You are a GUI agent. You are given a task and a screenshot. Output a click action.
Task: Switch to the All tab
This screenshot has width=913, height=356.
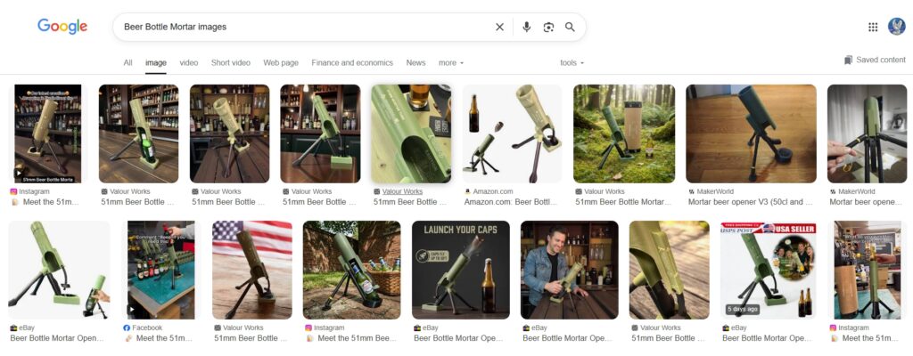tap(127, 63)
